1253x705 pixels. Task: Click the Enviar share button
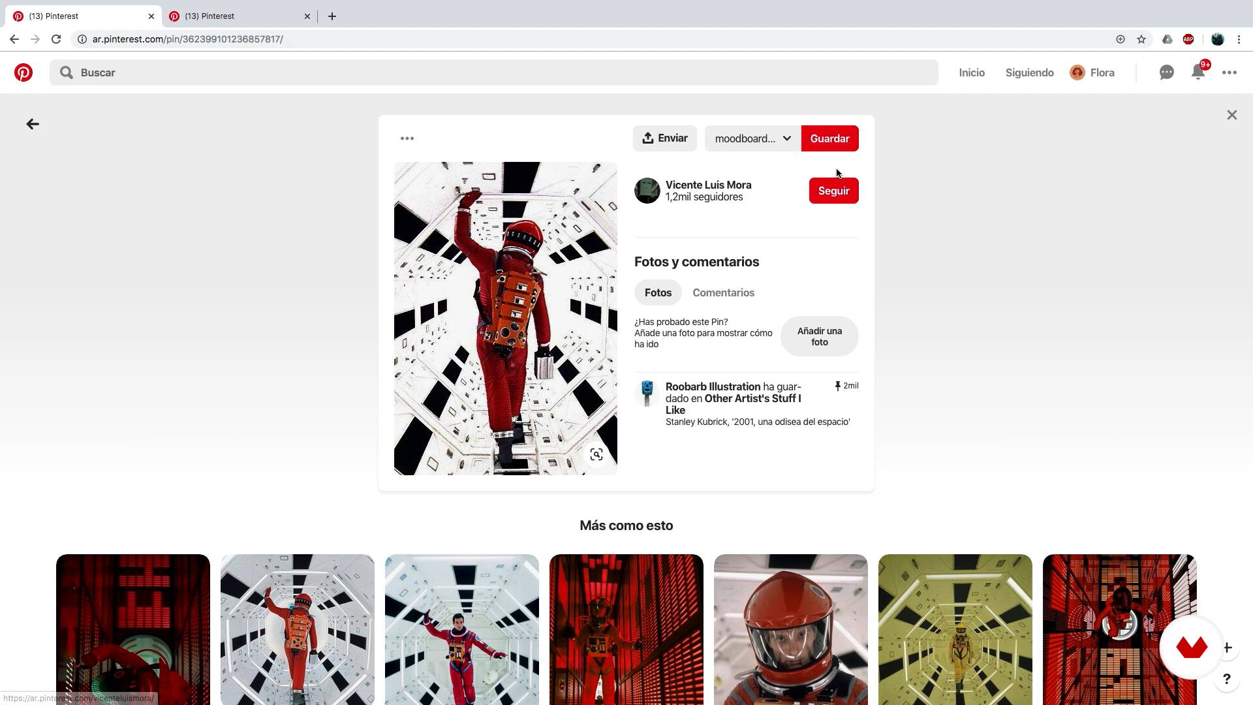point(664,138)
